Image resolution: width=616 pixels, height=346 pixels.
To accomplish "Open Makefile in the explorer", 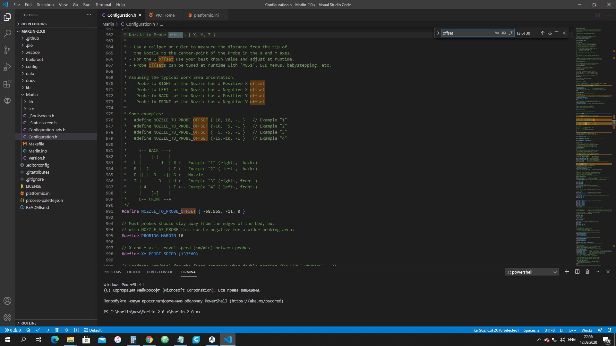I will pyautogui.click(x=56, y=144).
